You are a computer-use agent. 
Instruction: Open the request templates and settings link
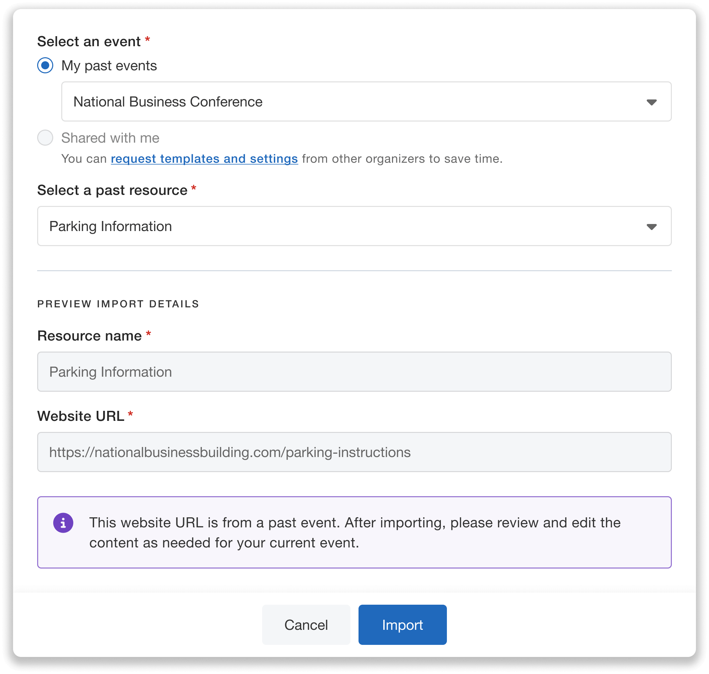pyautogui.click(x=205, y=158)
